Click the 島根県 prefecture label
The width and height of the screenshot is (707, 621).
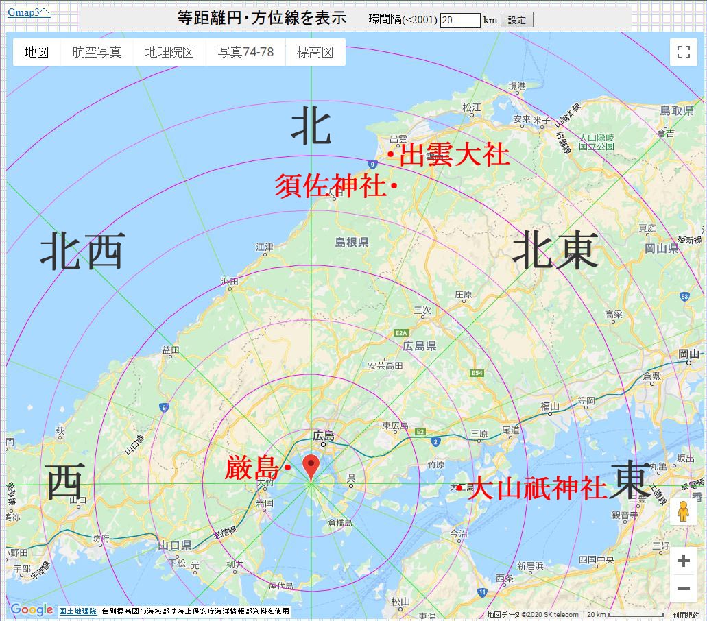point(352,242)
